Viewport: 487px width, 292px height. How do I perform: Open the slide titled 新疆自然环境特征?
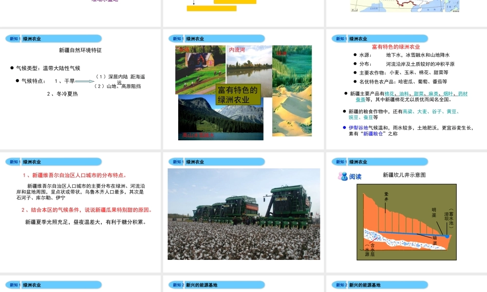point(80,90)
